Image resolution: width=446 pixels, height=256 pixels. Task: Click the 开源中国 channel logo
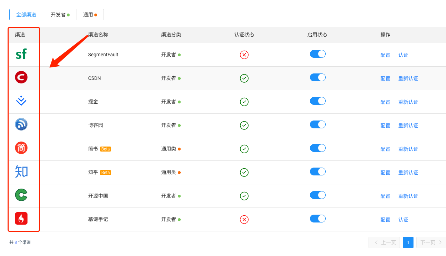click(x=21, y=195)
